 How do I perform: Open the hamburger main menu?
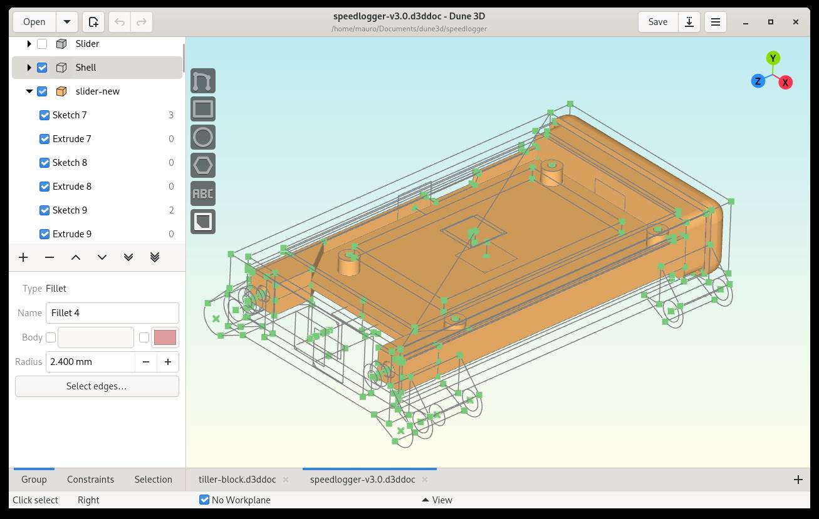coord(715,22)
